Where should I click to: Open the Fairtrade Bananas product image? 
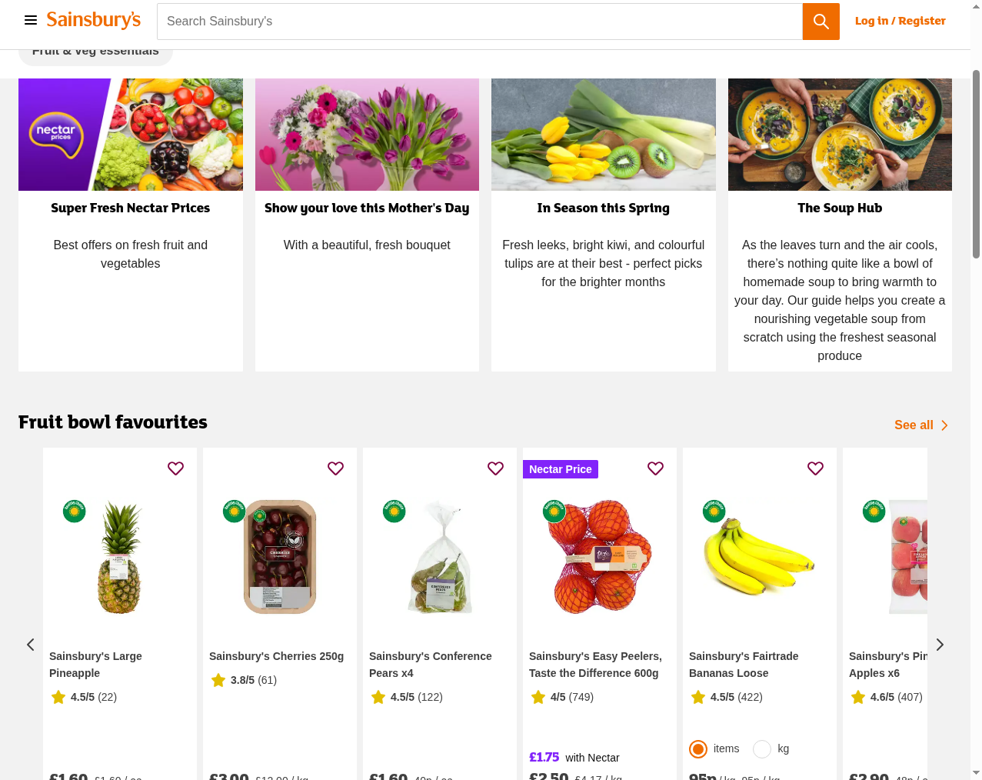759,556
